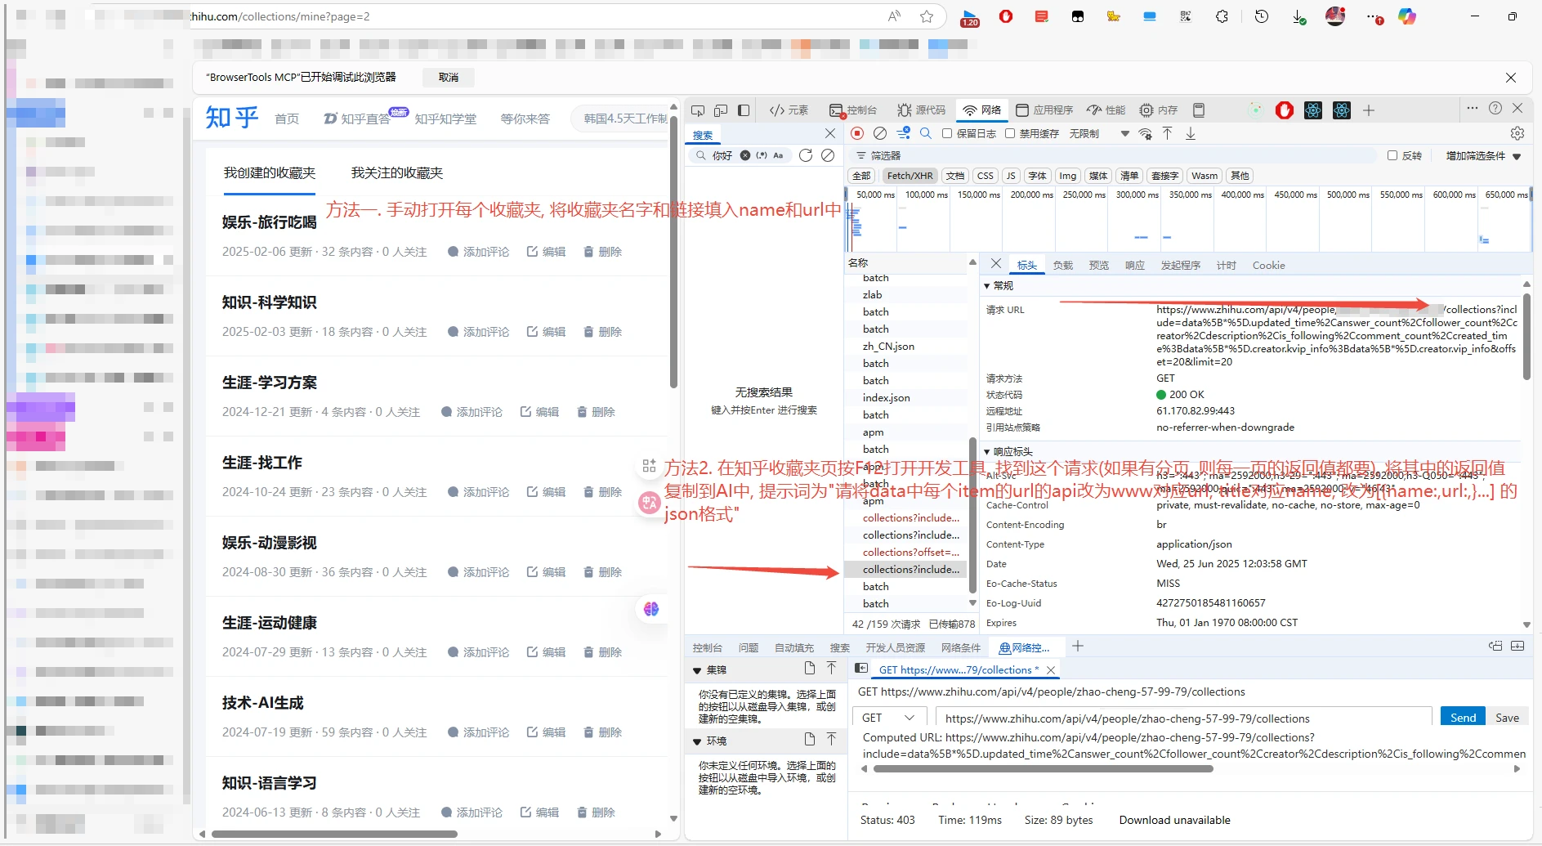Click the export HAR download arrow icon

[1191, 133]
